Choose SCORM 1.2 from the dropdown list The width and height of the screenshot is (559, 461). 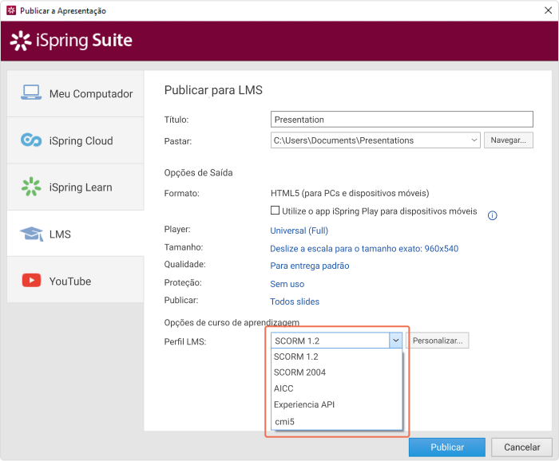point(336,357)
